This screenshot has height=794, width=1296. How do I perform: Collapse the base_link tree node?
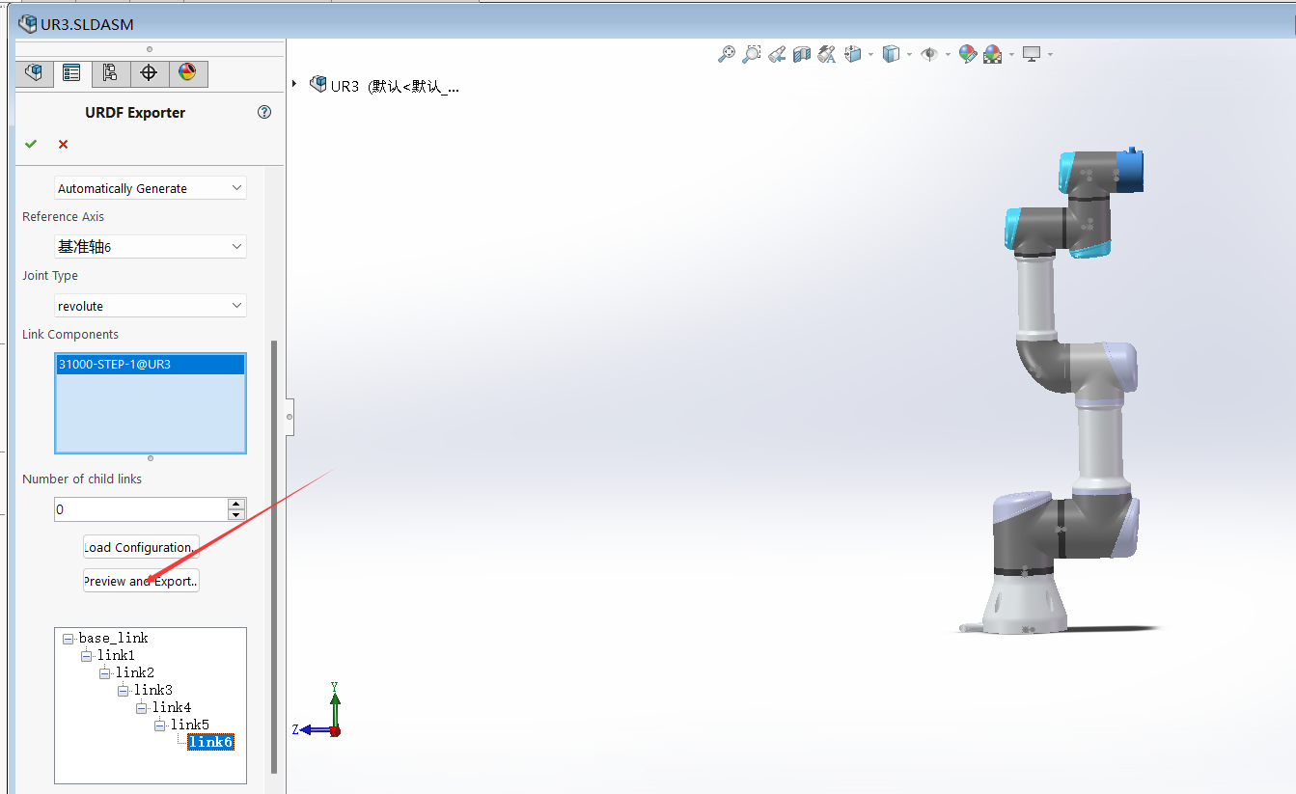[68, 639]
